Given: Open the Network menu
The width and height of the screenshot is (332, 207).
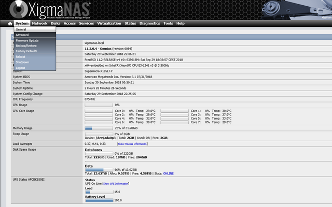Looking at the screenshot, I should point(39,23).
